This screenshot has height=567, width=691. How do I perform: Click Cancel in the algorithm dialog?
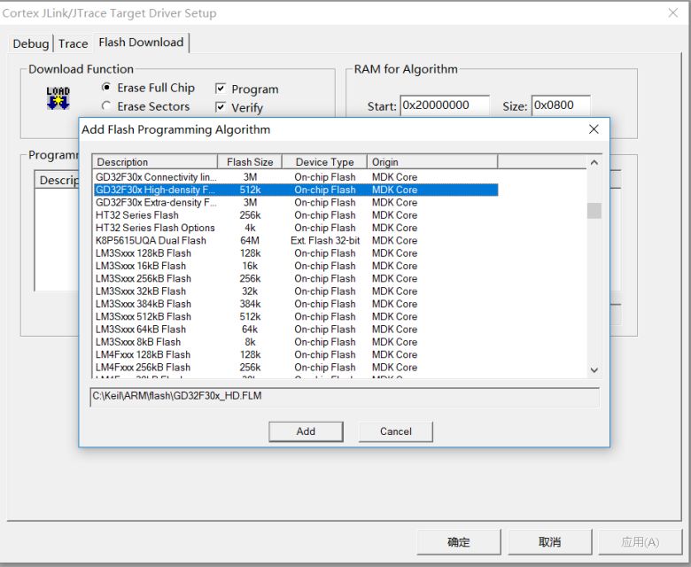point(396,431)
